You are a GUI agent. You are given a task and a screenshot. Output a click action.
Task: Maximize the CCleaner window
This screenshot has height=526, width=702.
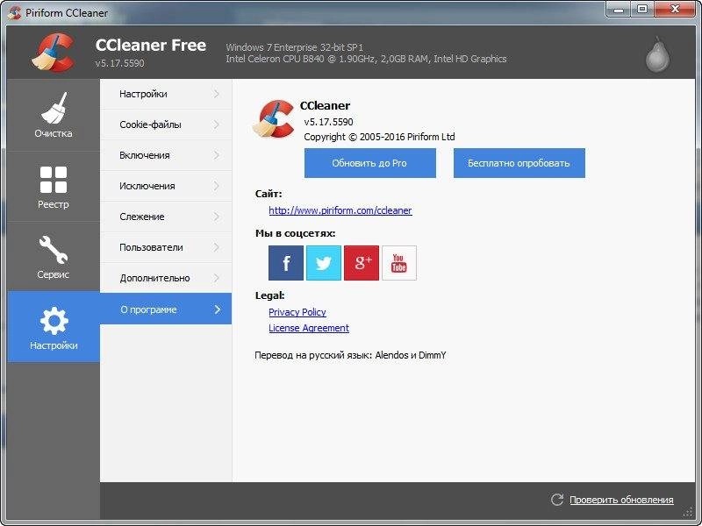tap(642, 10)
